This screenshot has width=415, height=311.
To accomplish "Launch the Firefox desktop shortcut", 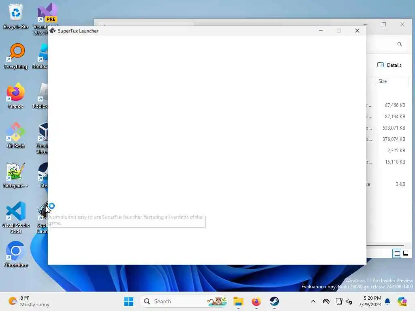I will click(x=16, y=96).
